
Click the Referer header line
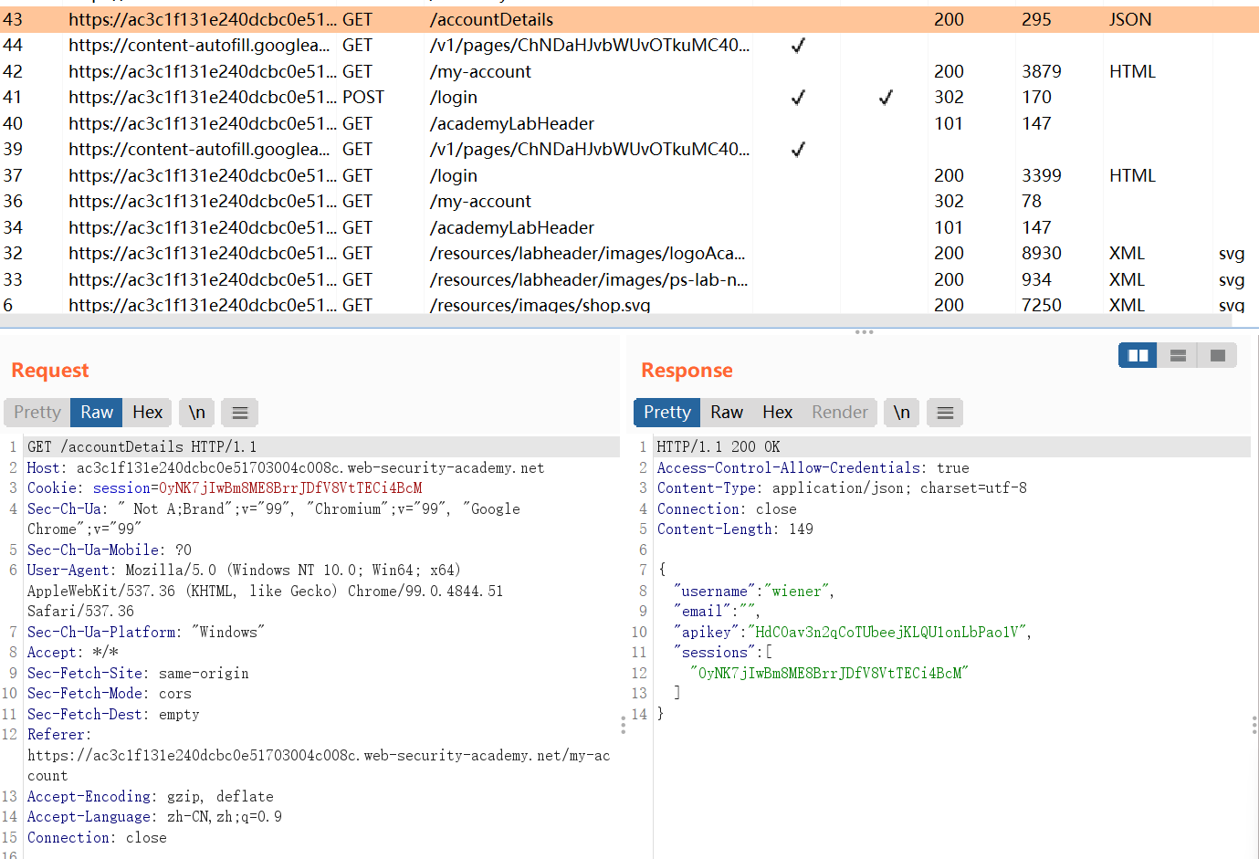pos(319,755)
